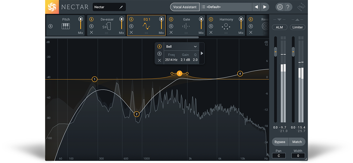Select the Reverb module icon
Viewport: 353px width, 163px height.
[266, 27]
